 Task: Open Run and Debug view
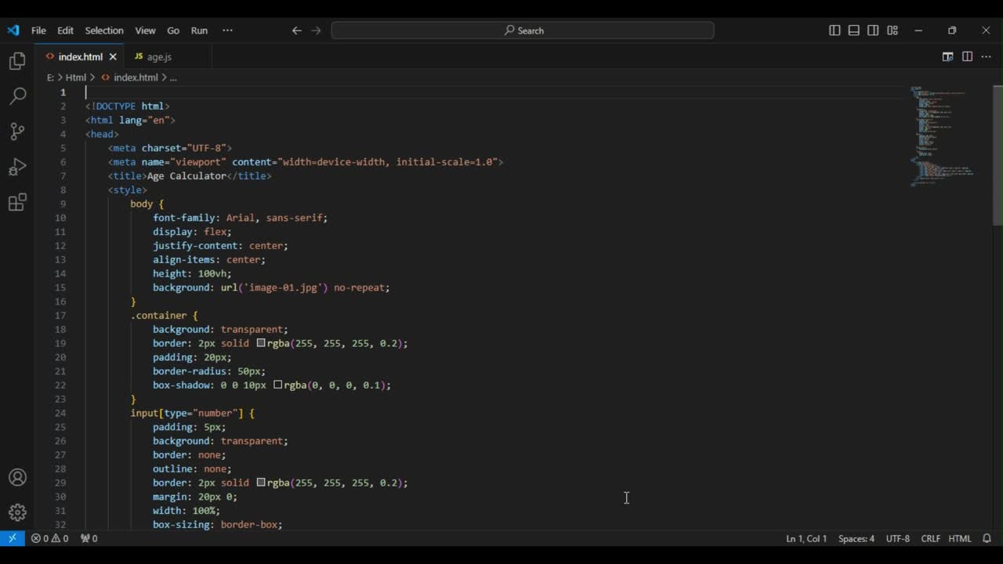pyautogui.click(x=17, y=167)
